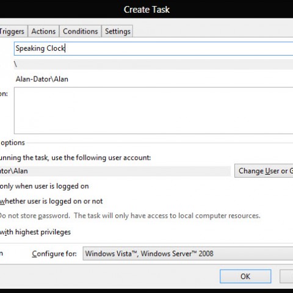Open the Configure for dropdown

click(x=188, y=254)
